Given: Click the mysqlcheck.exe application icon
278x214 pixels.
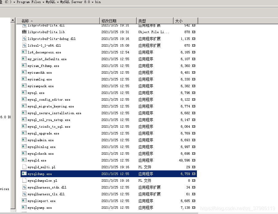Looking at the screenshot, I should [x=24, y=153].
